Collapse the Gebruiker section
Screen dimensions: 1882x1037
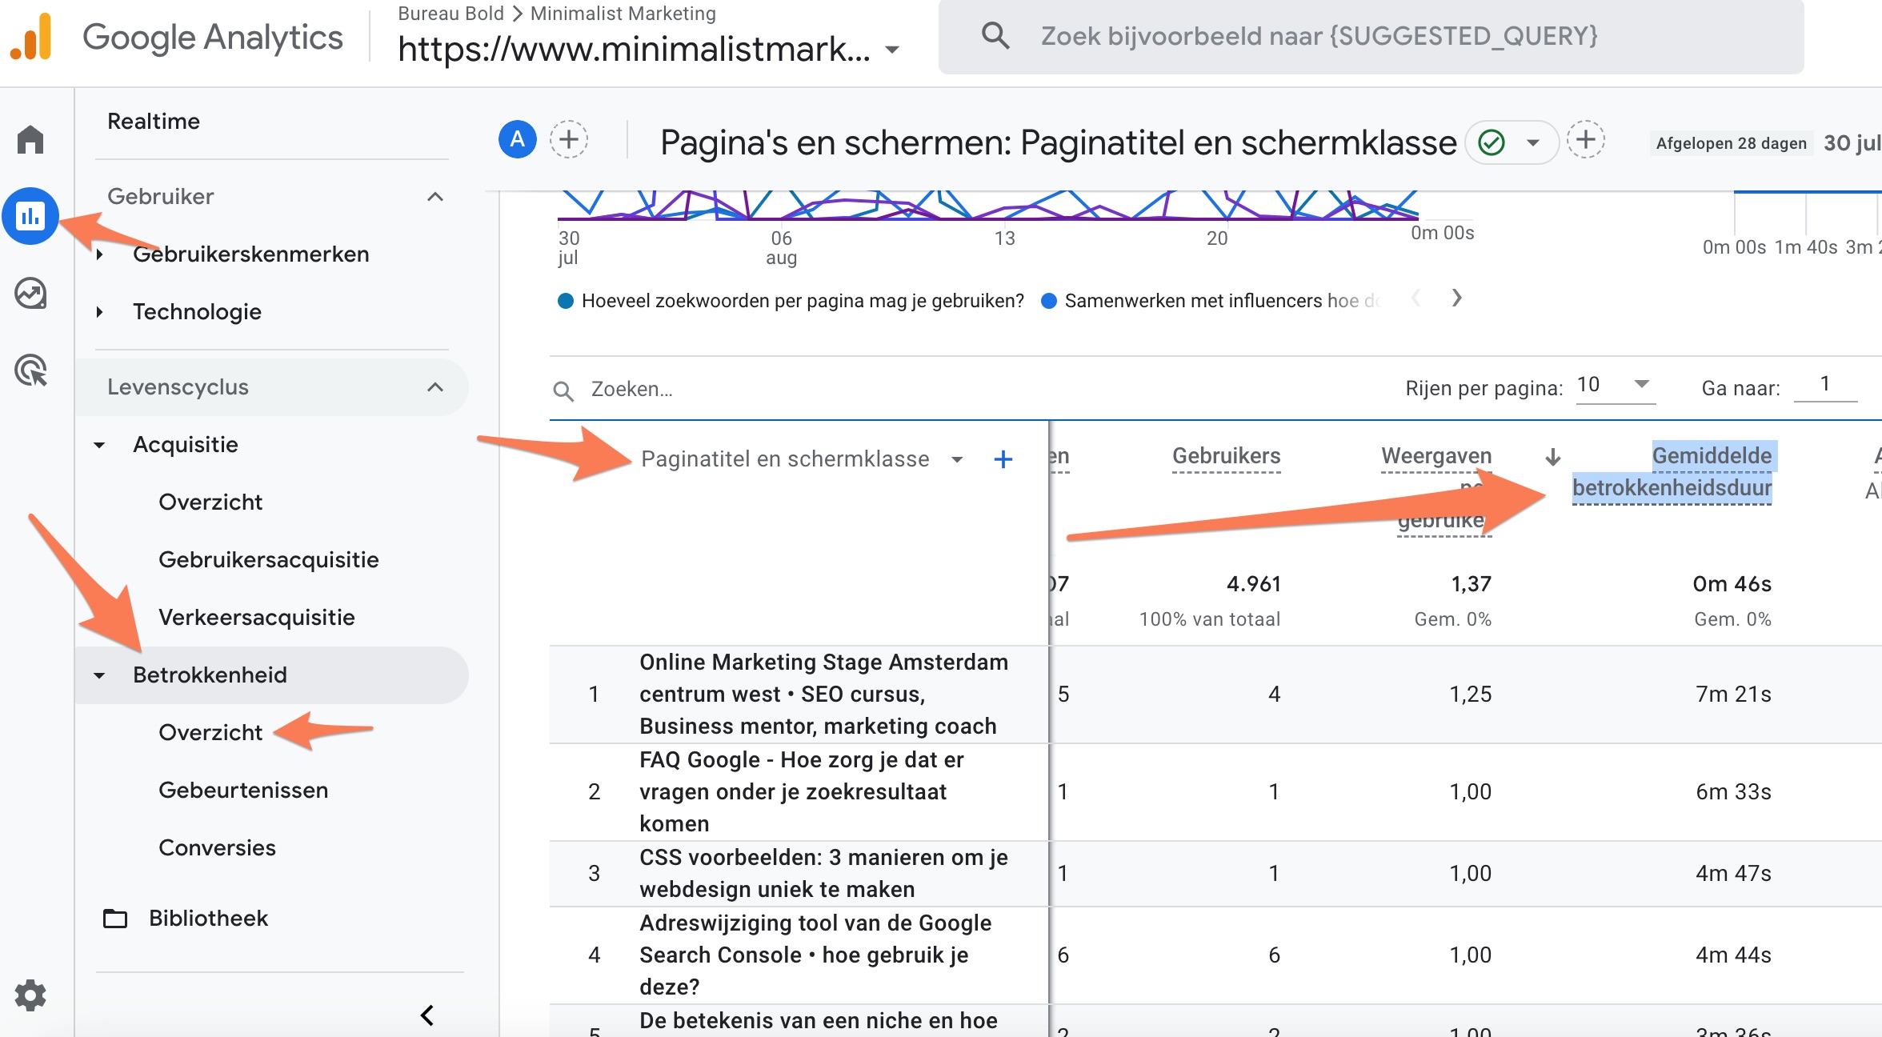coord(435,197)
